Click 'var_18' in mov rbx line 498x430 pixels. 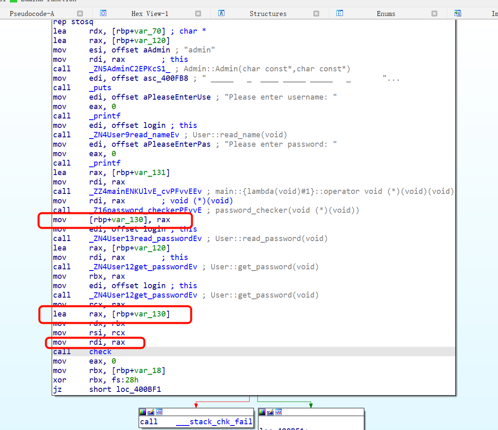pos(148,370)
